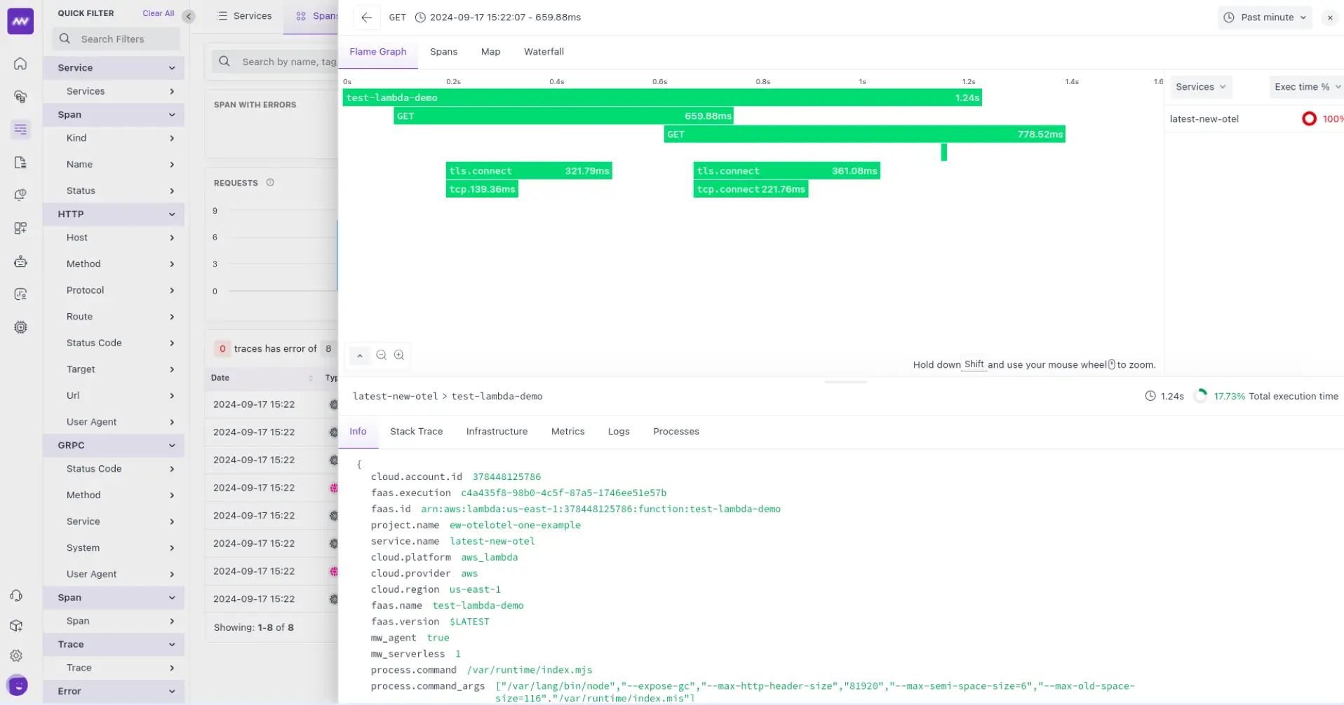Click the back arrow next to GET
This screenshot has width=1344, height=705.
tap(366, 18)
